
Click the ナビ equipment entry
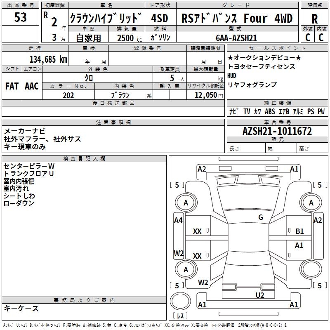pyautogui.click(x=234, y=111)
